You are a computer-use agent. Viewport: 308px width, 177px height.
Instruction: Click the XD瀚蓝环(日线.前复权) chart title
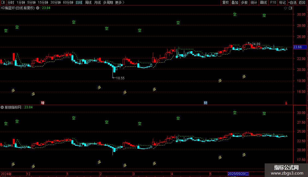(x=18, y=8)
